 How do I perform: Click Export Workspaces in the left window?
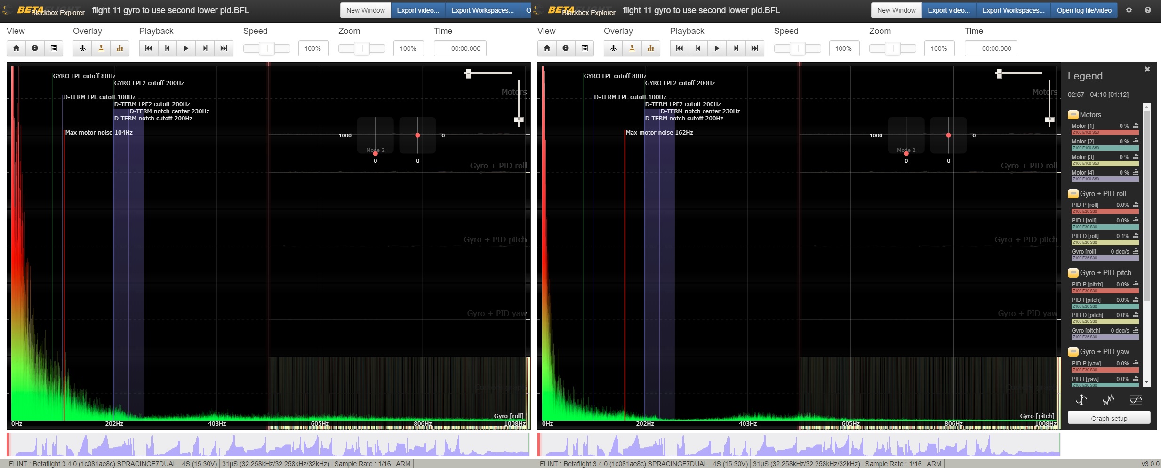[x=482, y=10]
